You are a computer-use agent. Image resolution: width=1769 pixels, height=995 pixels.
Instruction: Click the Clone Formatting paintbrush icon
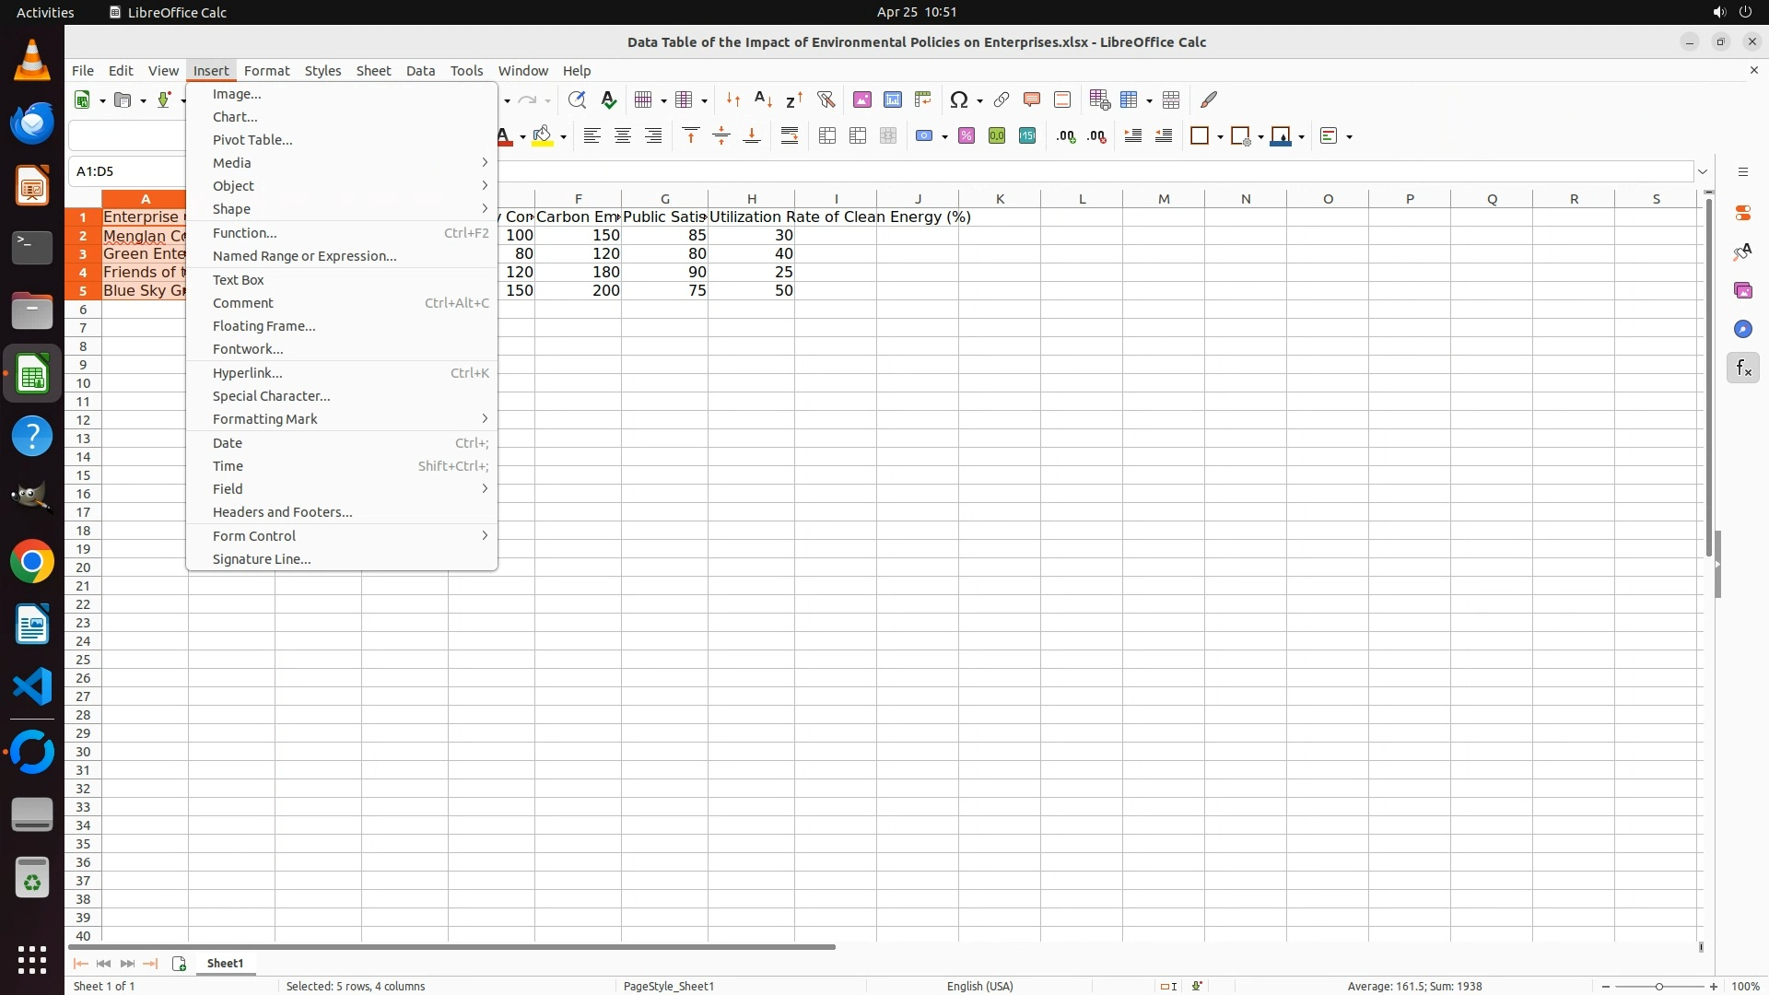pyautogui.click(x=1209, y=99)
